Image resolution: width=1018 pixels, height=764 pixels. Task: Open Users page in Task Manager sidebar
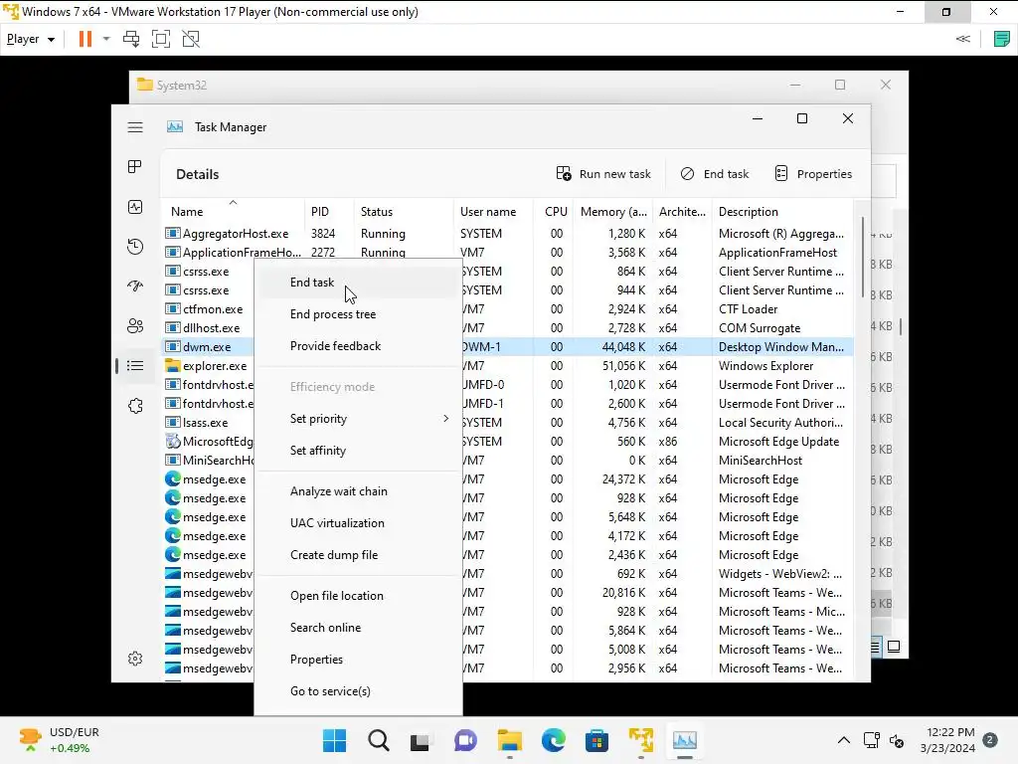point(135,326)
